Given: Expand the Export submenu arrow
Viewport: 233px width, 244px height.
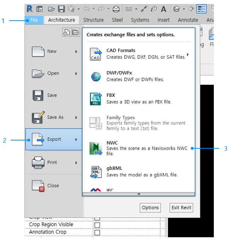Looking at the screenshot, I should click(x=76, y=139).
